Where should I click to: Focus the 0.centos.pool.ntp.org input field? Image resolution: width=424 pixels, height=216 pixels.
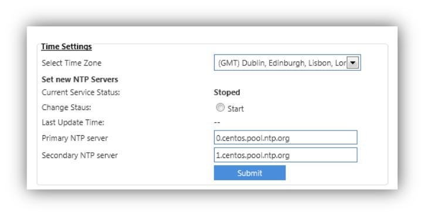tap(286, 138)
